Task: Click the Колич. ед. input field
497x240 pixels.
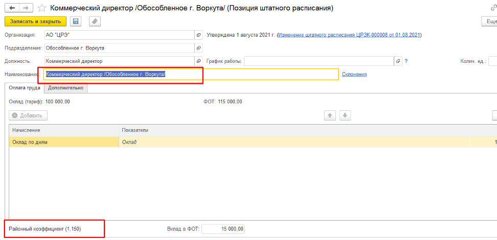Action: coord(492,61)
